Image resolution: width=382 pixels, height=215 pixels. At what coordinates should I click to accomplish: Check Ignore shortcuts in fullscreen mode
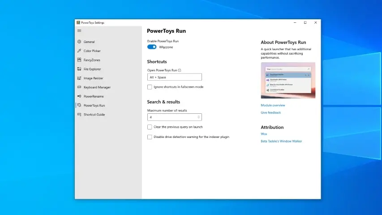(x=150, y=87)
